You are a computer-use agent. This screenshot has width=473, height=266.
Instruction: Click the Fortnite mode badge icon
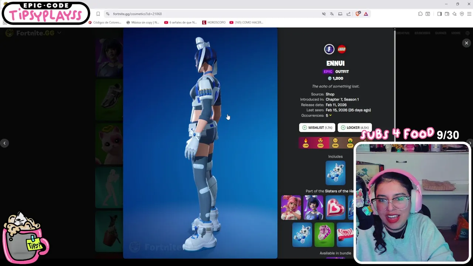(x=329, y=49)
